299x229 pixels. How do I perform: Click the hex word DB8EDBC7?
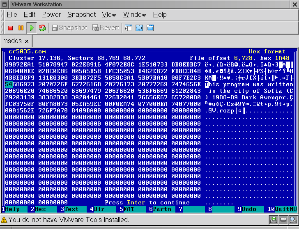[186, 64]
